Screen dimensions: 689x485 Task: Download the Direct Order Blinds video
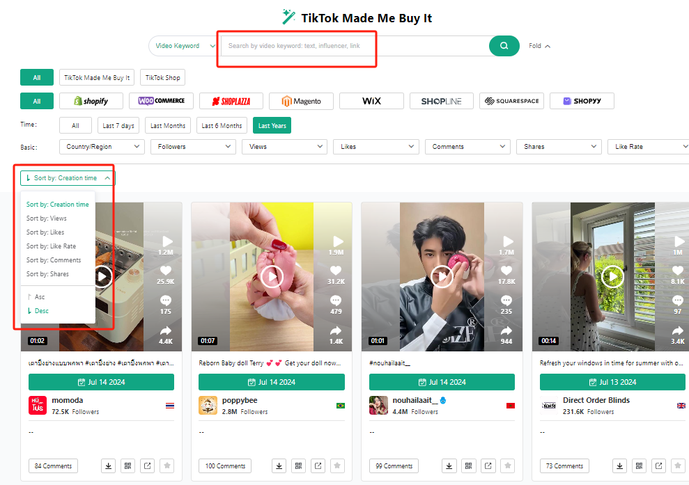pyautogui.click(x=619, y=466)
